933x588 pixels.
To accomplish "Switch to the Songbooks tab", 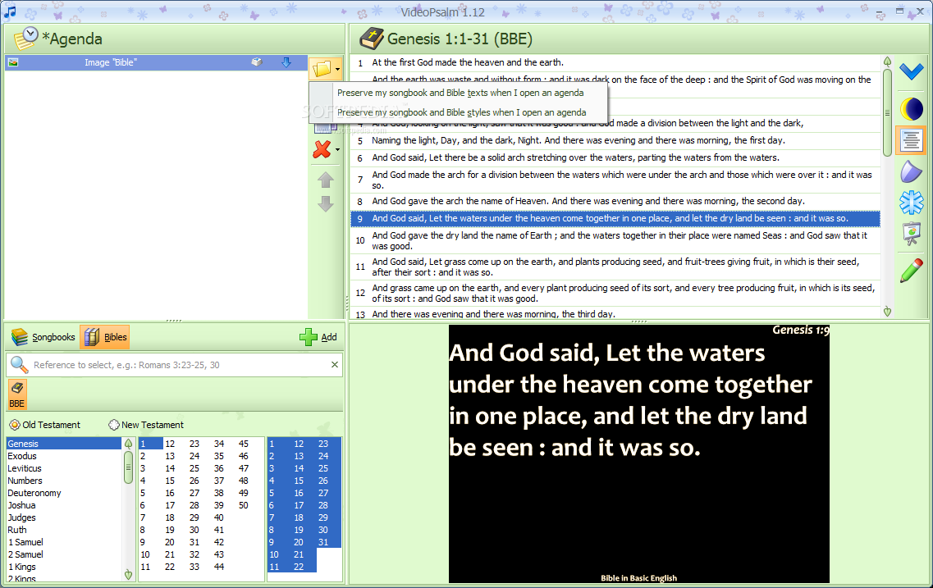I will click(x=43, y=337).
